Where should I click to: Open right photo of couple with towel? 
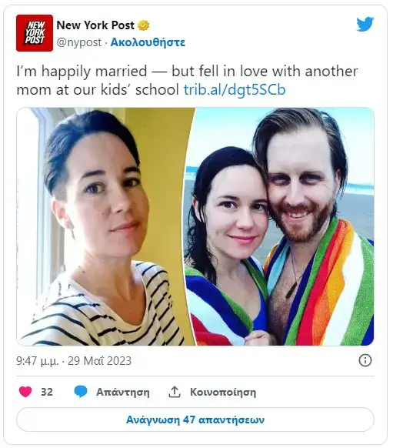280,226
